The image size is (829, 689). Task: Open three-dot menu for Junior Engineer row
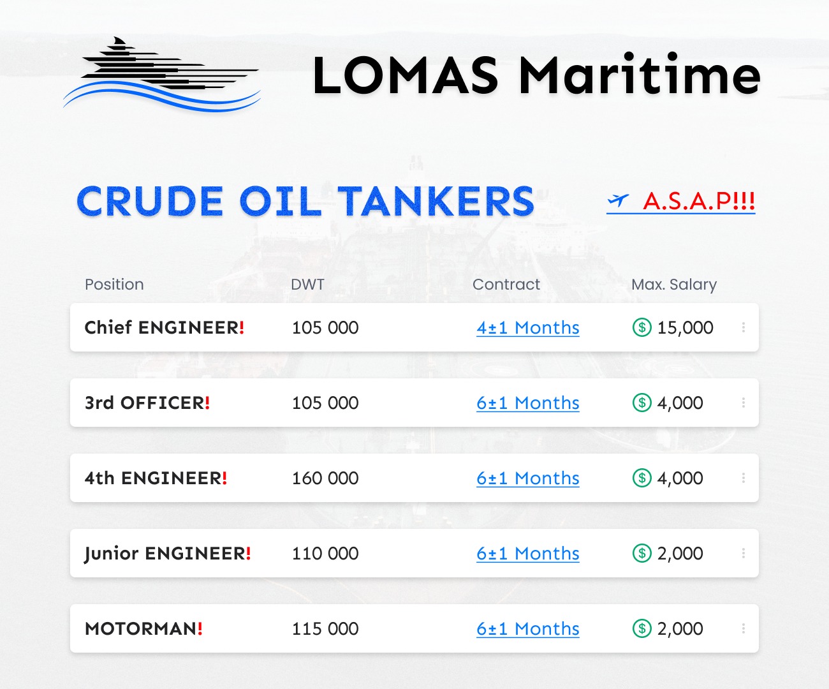point(744,553)
